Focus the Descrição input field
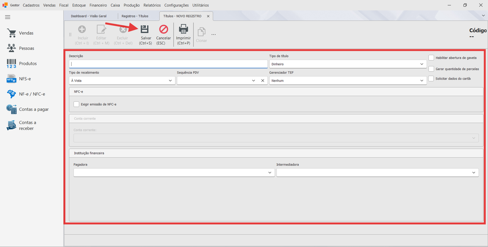This screenshot has width=488, height=247. [168, 64]
